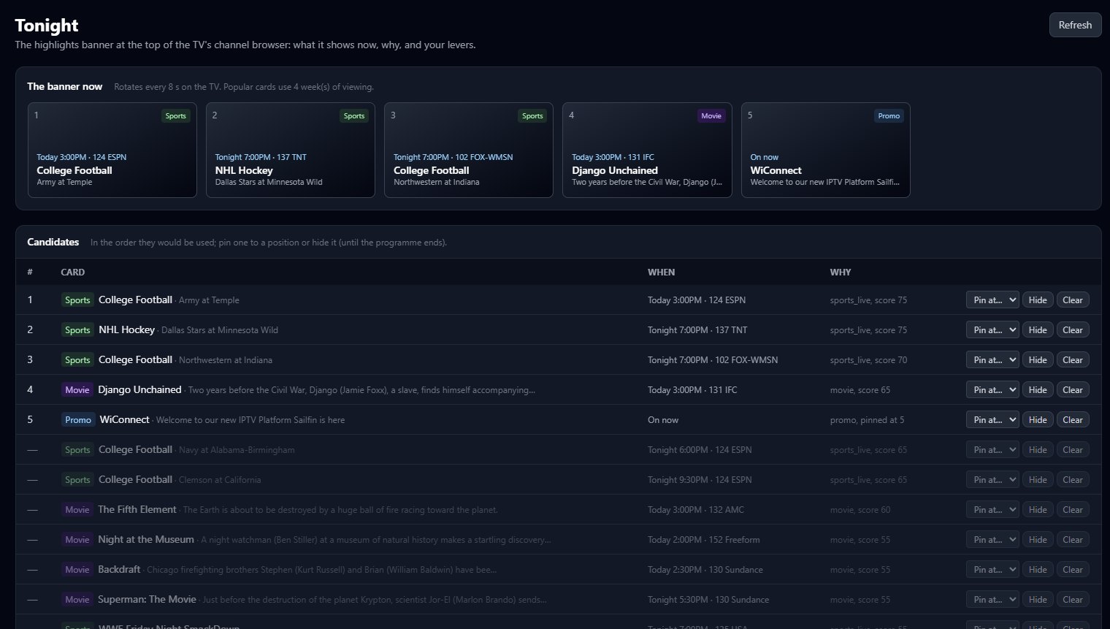1110x629 pixels.
Task: Hide the Clemson at California candidate
Action: pos(1038,480)
